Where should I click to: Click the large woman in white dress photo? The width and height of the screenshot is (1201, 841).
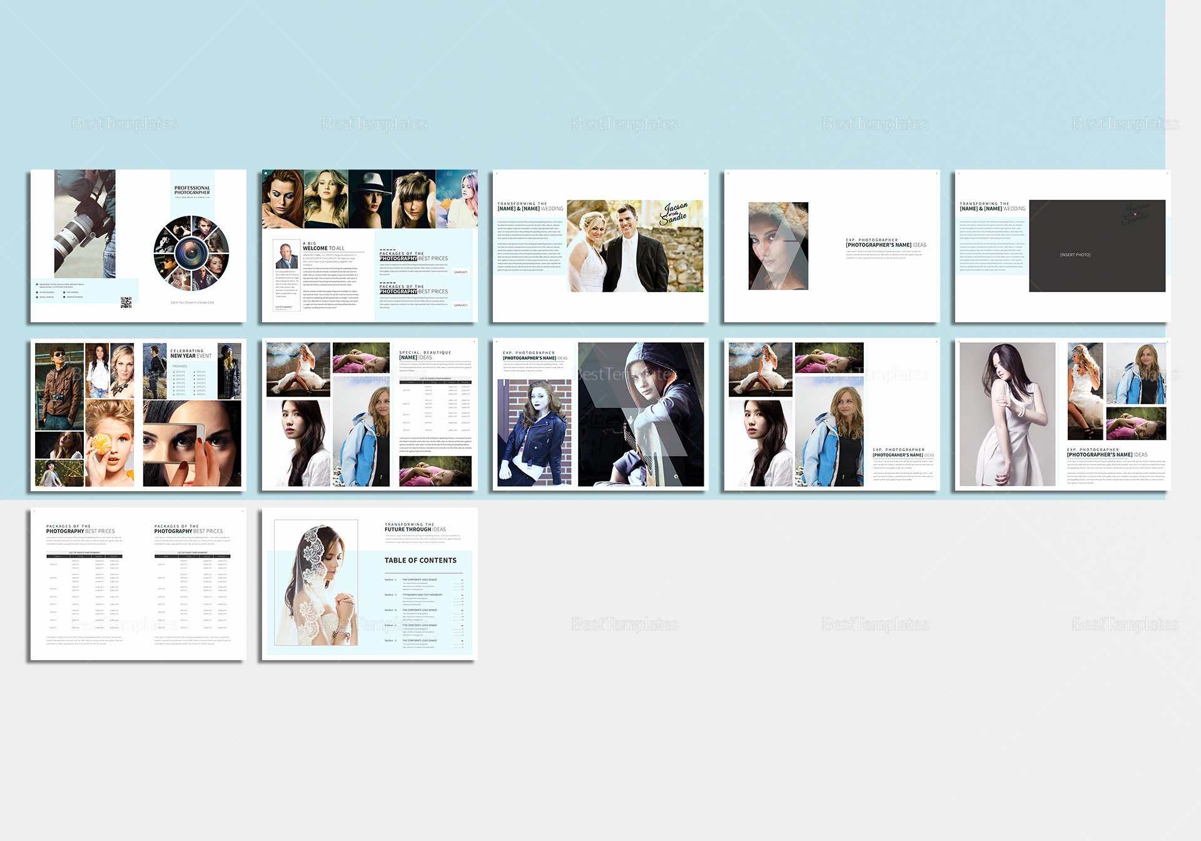point(1008,414)
